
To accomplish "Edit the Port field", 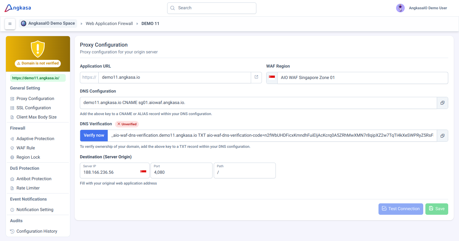I will click(x=181, y=170).
